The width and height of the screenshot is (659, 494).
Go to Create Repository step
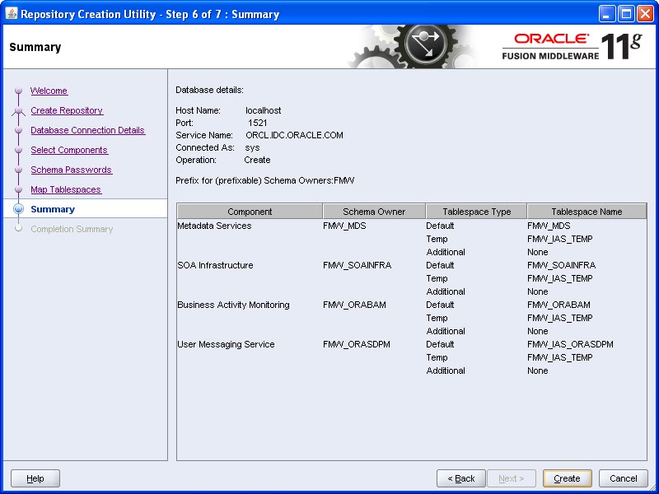point(67,110)
